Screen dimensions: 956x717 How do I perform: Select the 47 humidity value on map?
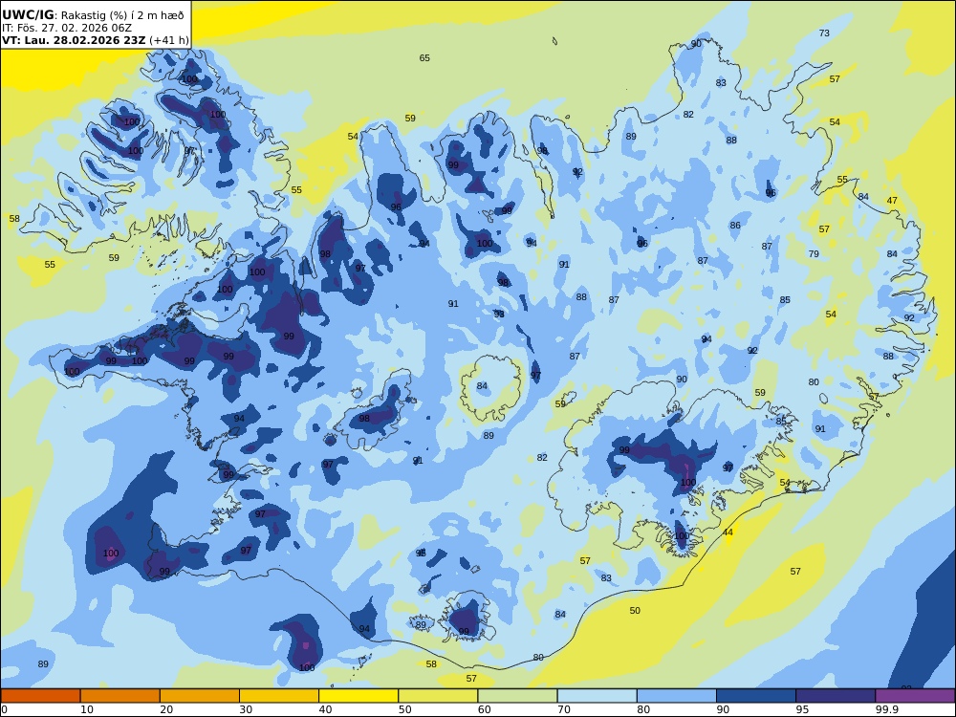click(892, 201)
